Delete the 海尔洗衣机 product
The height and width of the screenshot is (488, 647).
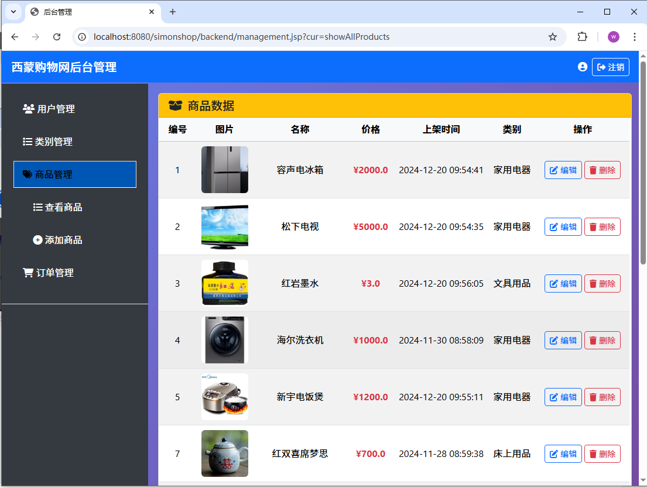603,341
